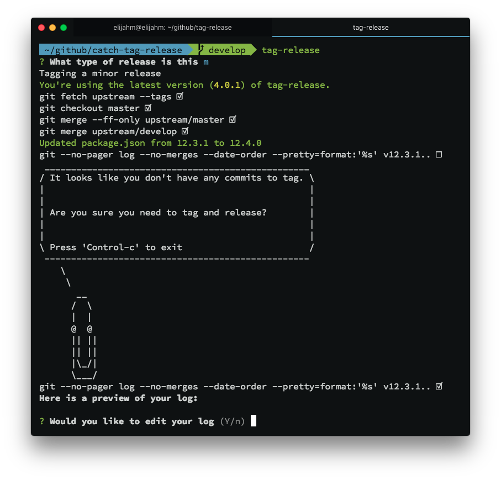This screenshot has height=480, width=501.
Task: Click the yellow minimize window button
Action: click(52, 28)
